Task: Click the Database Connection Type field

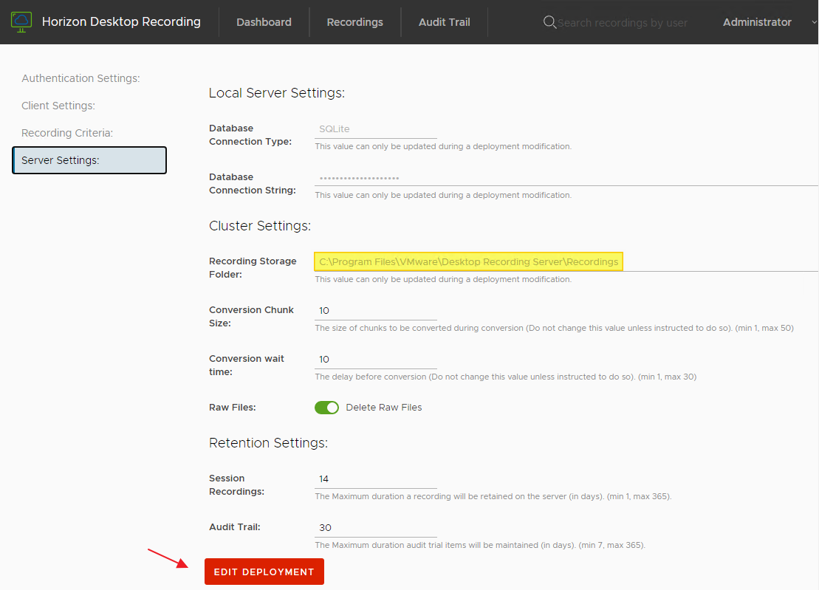Action: tap(375, 129)
